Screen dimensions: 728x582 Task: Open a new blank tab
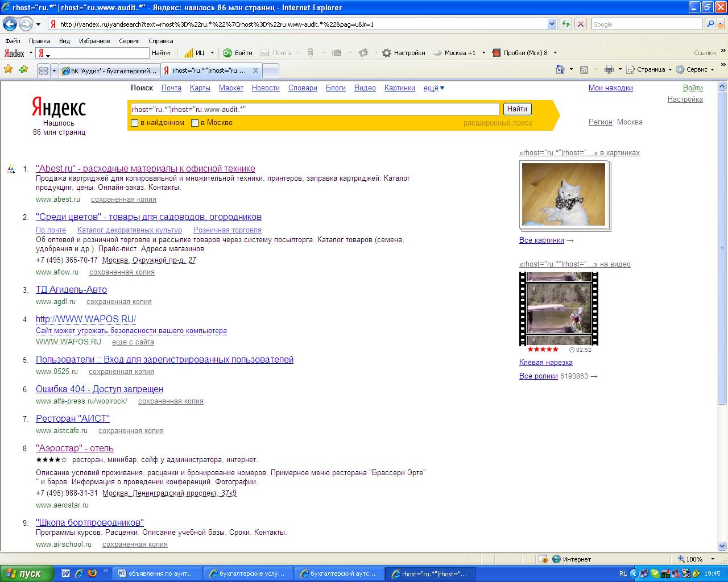point(271,70)
